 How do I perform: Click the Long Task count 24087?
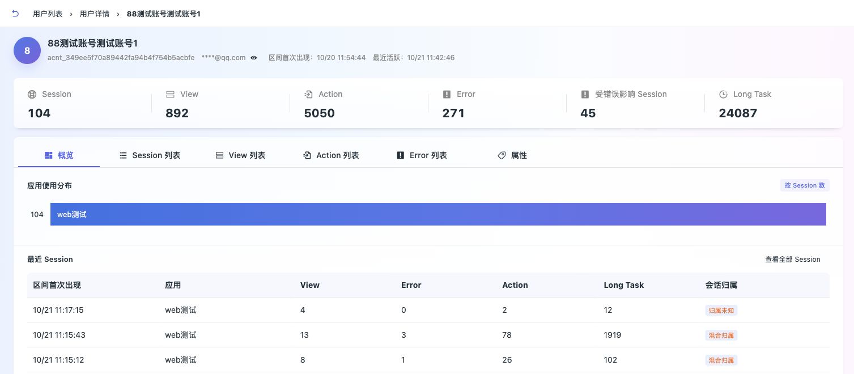[x=738, y=113]
